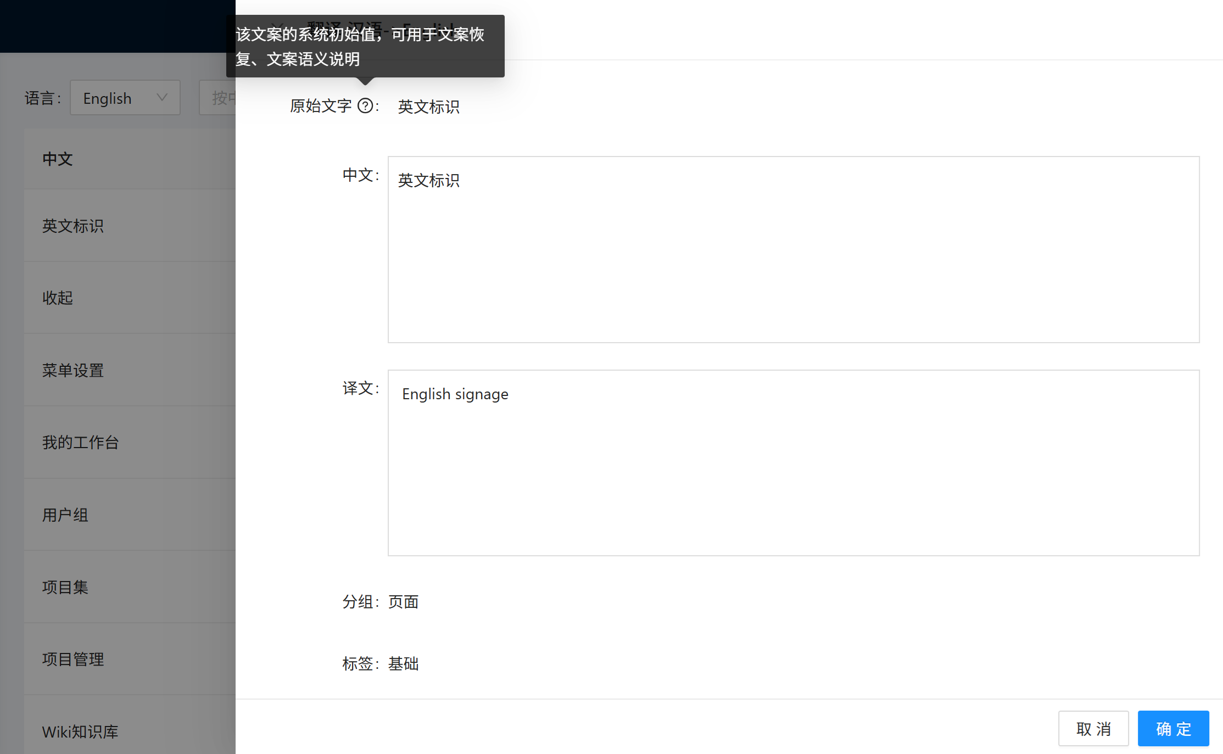1223x754 pixels.
Task: Open the English language dropdown
Action: tap(125, 98)
